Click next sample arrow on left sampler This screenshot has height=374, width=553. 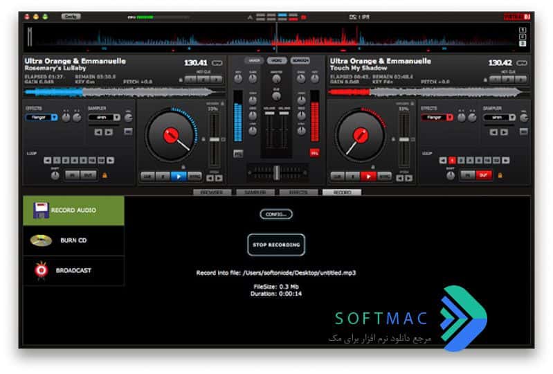(109, 132)
